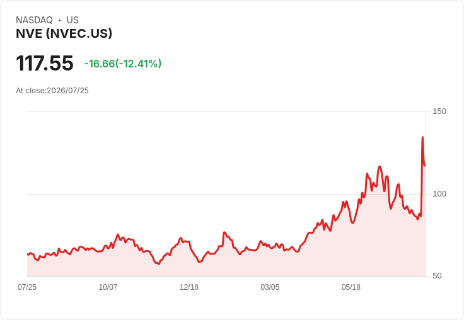The width and height of the screenshot is (464, 320).
Task: Click the NASDAQ exchange label
Action: click(34, 20)
